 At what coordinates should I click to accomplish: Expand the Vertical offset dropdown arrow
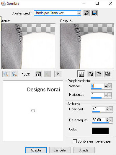click(x=110, y=86)
